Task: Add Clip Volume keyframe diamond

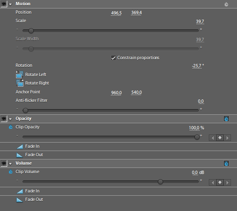Action: [220, 182]
